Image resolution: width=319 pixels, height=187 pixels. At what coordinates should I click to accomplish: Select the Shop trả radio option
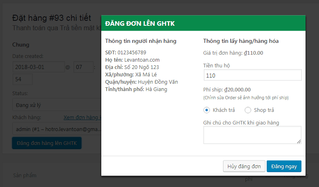coord(248,110)
